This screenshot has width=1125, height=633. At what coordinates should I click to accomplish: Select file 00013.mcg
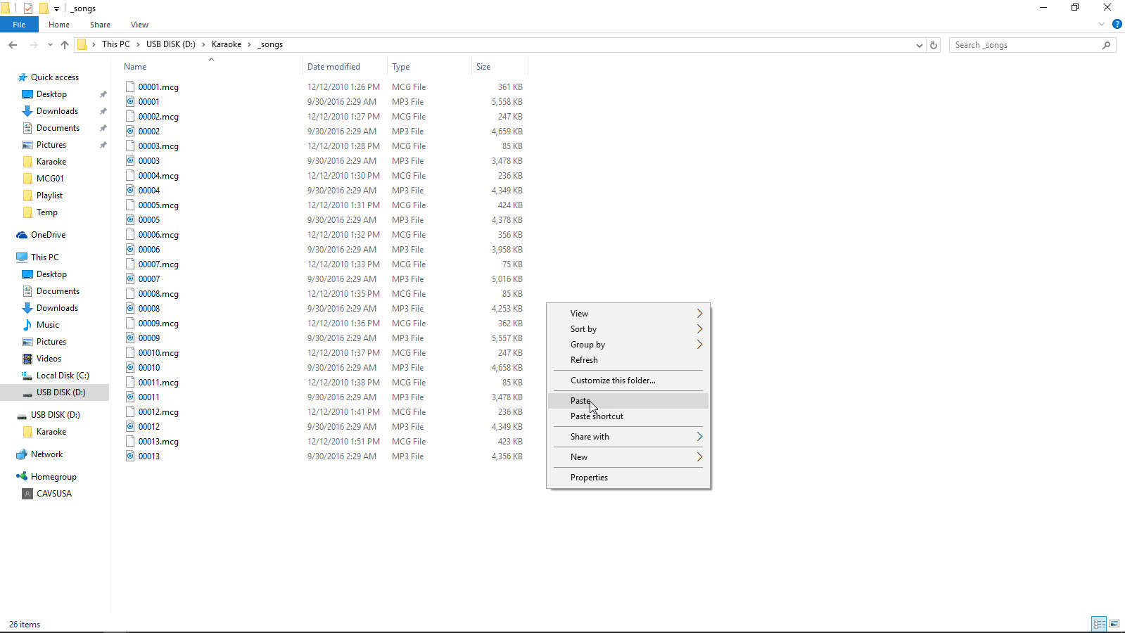158,442
